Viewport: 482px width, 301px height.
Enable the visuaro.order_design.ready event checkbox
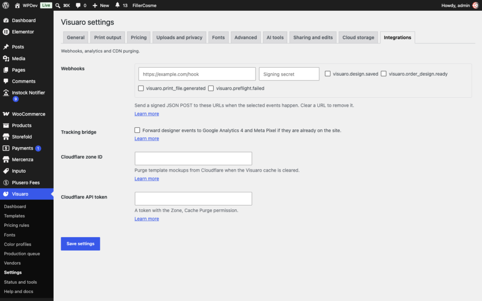point(384,74)
